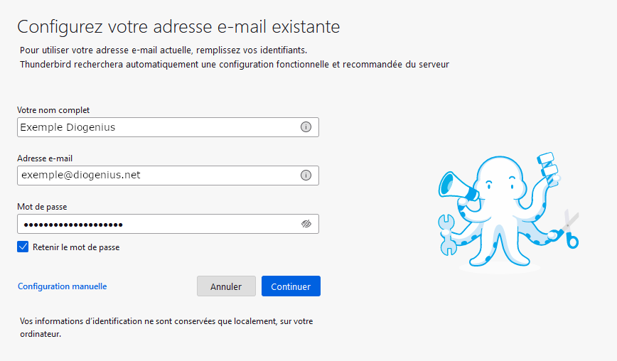The image size is (617, 361).
Task: Click the "Adresse e-mail" field label
Action: [x=45, y=158]
